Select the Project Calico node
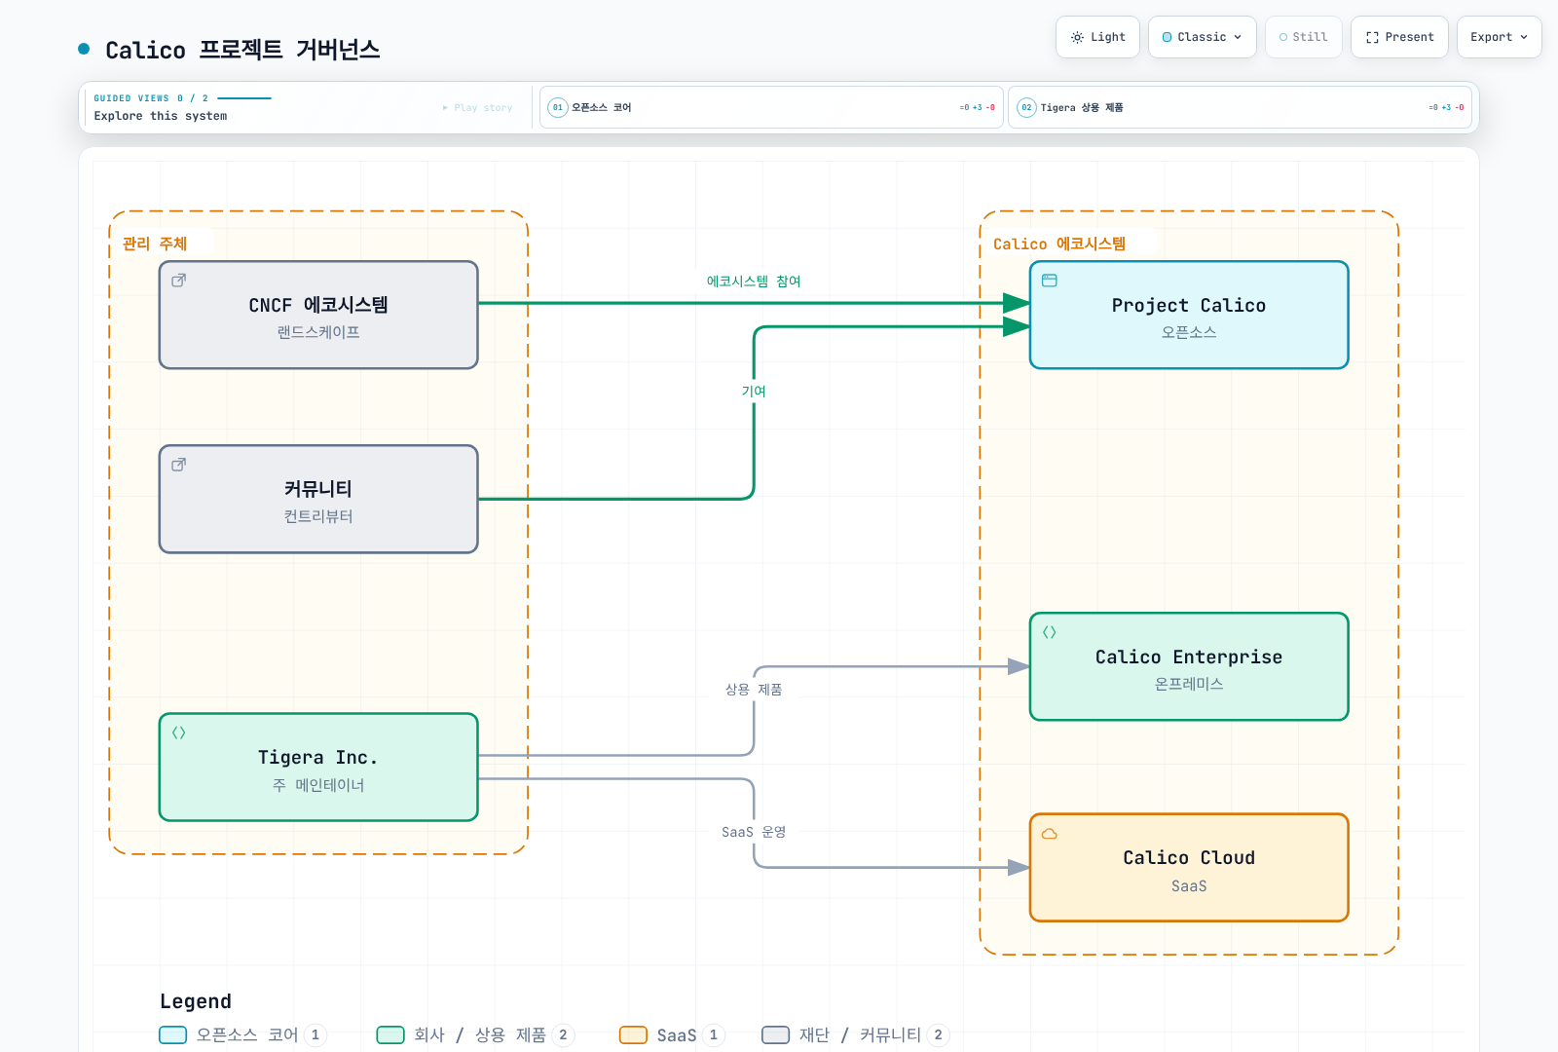The image size is (1558, 1052). coord(1189,315)
